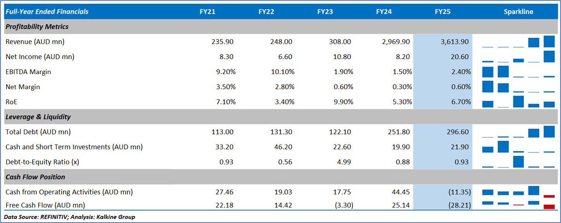Click the FY21 column header
561x223 pixels.
(x=207, y=12)
